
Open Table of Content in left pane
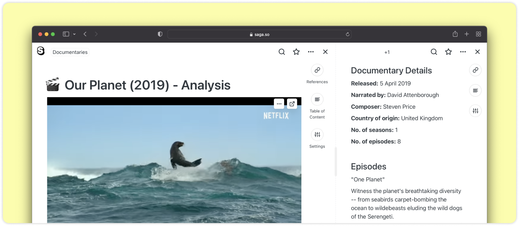click(x=317, y=99)
